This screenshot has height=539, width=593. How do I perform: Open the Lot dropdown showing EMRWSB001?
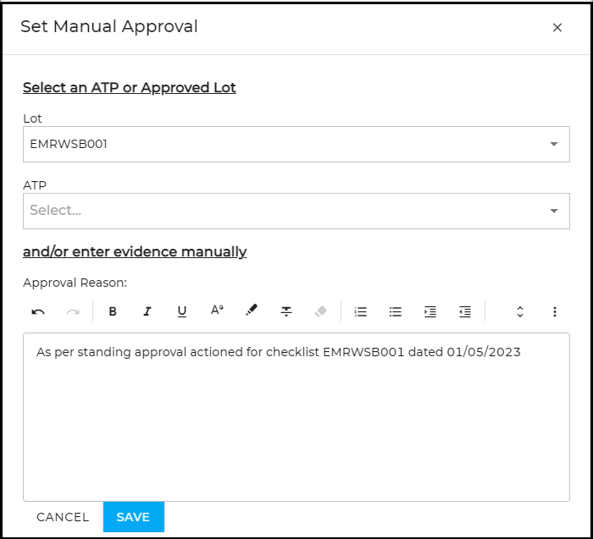296,145
